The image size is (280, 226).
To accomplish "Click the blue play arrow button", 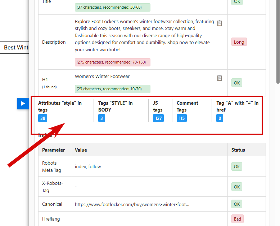I will [23, 104].
